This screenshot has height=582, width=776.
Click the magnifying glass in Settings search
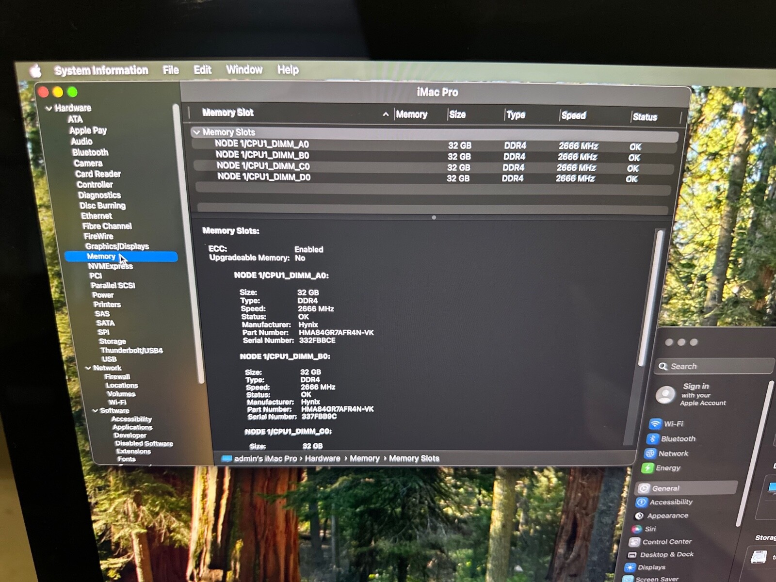point(663,366)
